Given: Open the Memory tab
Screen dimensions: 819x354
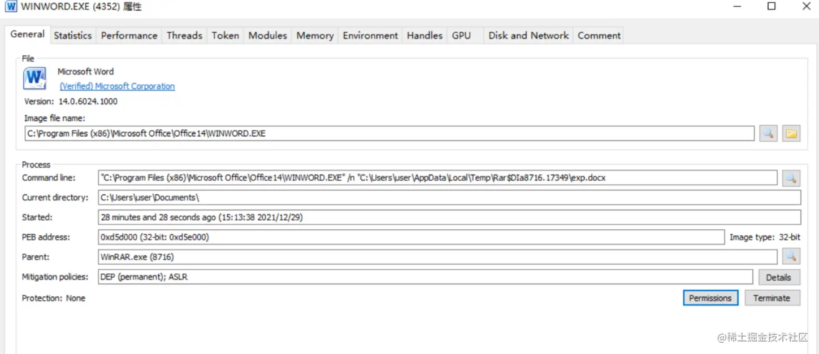Looking at the screenshot, I should [x=315, y=35].
